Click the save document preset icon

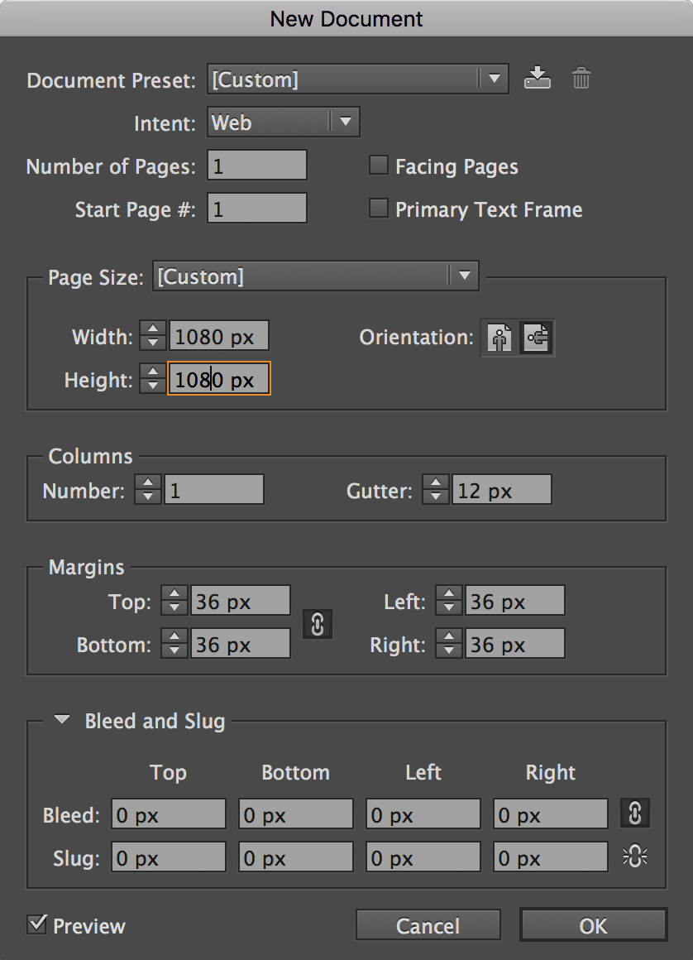coord(538,78)
